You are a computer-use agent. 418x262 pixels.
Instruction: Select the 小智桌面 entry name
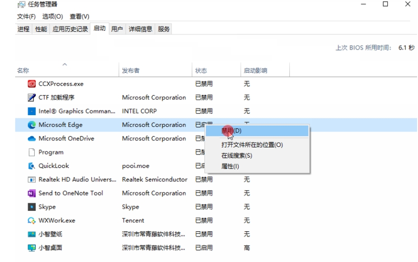coord(50,248)
